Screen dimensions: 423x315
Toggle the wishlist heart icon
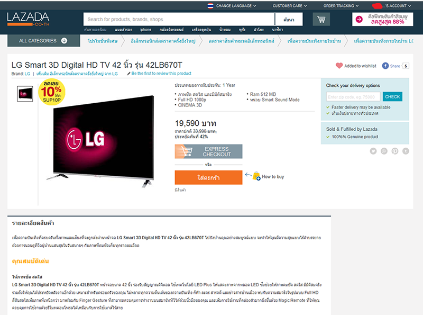click(x=339, y=66)
